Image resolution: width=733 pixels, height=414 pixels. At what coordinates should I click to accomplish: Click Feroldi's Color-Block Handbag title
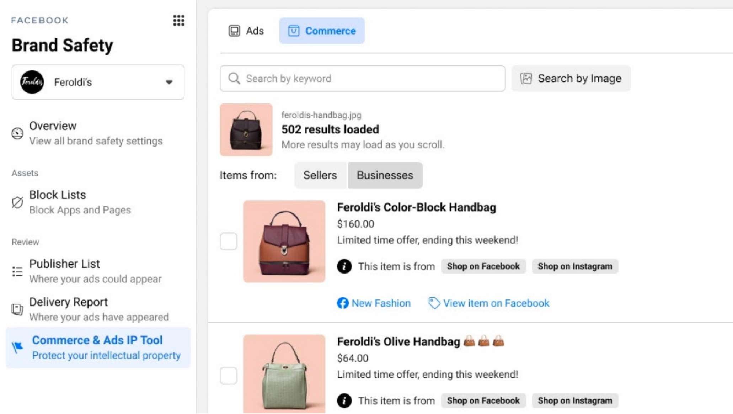pyautogui.click(x=416, y=207)
